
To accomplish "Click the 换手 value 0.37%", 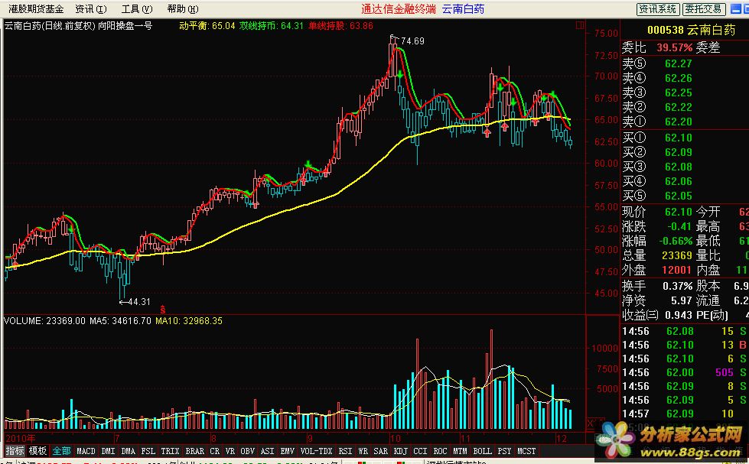I will pos(677,286).
